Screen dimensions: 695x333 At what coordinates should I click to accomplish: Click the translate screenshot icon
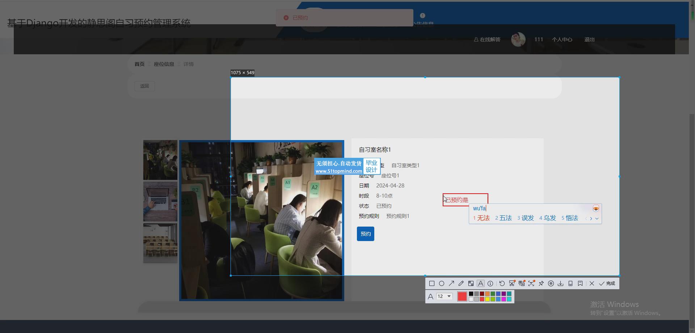tap(522, 283)
